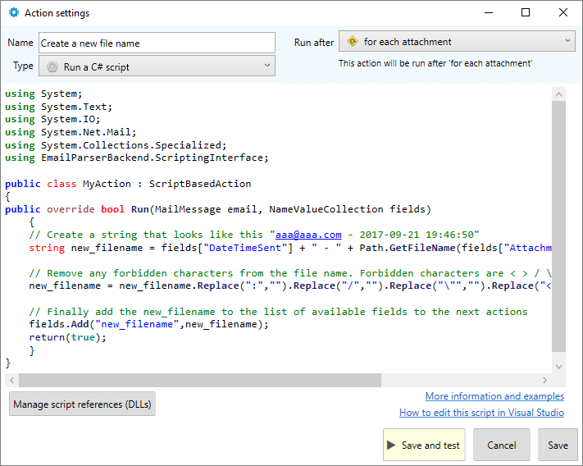Viewport: 583px width, 466px height.
Task: Click the 'string new_filename' code line
Action: [x=290, y=248]
